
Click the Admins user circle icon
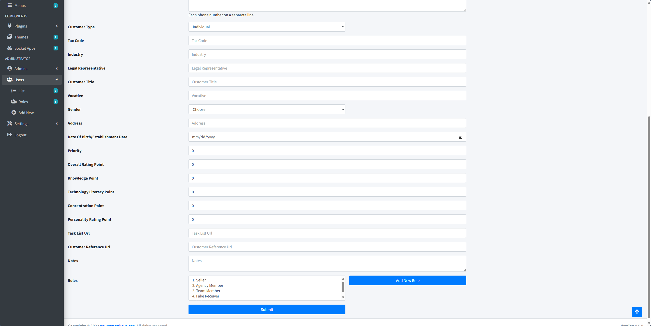pos(10,68)
